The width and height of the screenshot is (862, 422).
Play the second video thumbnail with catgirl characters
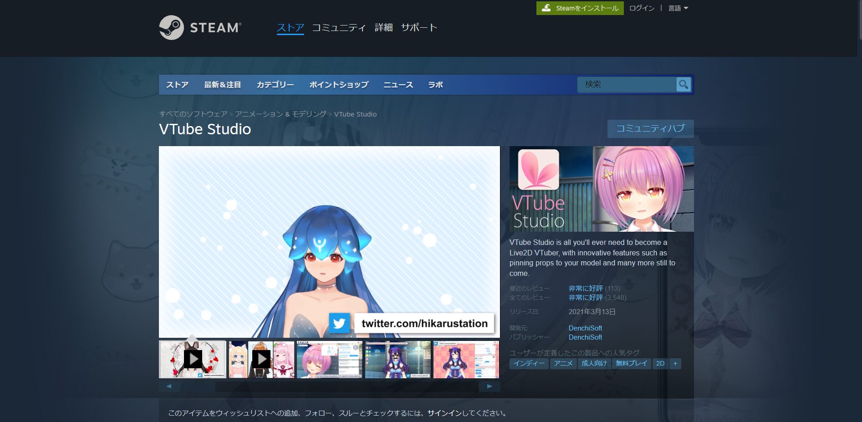pyautogui.click(x=261, y=360)
